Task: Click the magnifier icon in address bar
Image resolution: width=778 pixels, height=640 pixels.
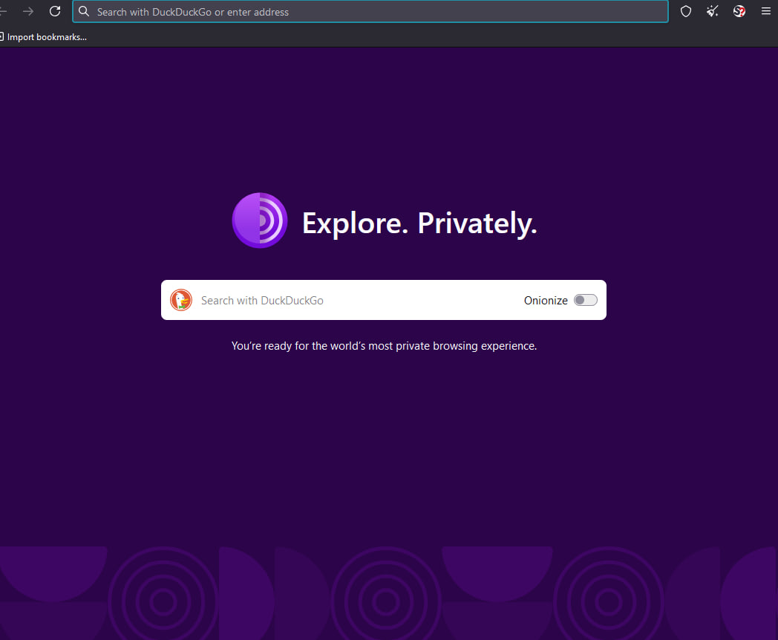Action: point(84,12)
